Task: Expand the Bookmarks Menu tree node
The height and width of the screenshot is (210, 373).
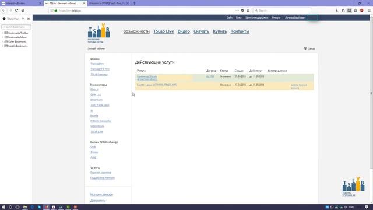Action: (x=2, y=37)
